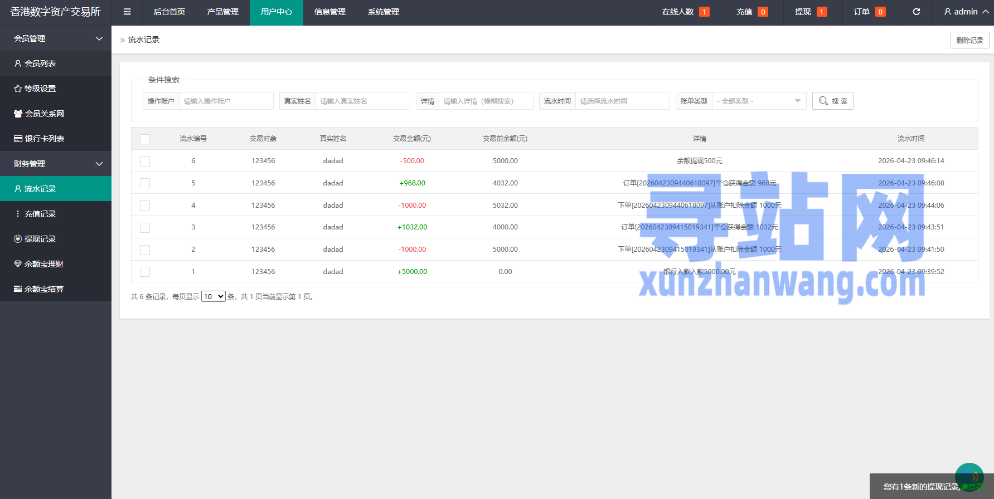Image resolution: width=994 pixels, height=499 pixels.
Task: Click the 提现记录 yen icon
Action: tap(18, 239)
